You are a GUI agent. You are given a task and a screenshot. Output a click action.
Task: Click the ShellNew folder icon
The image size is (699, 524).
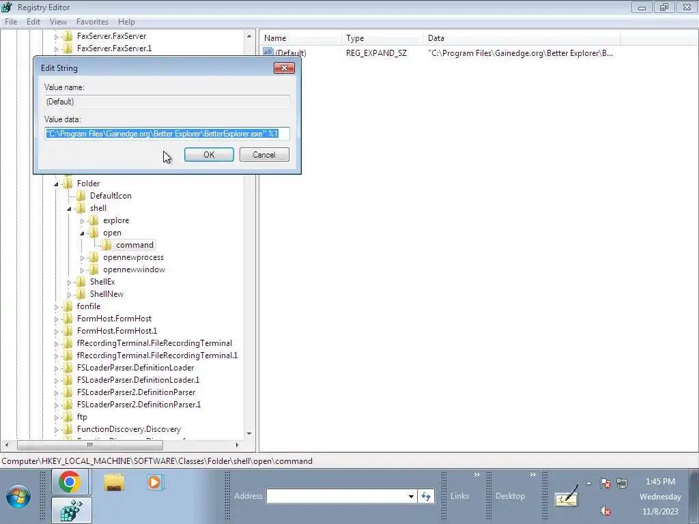pyautogui.click(x=81, y=293)
